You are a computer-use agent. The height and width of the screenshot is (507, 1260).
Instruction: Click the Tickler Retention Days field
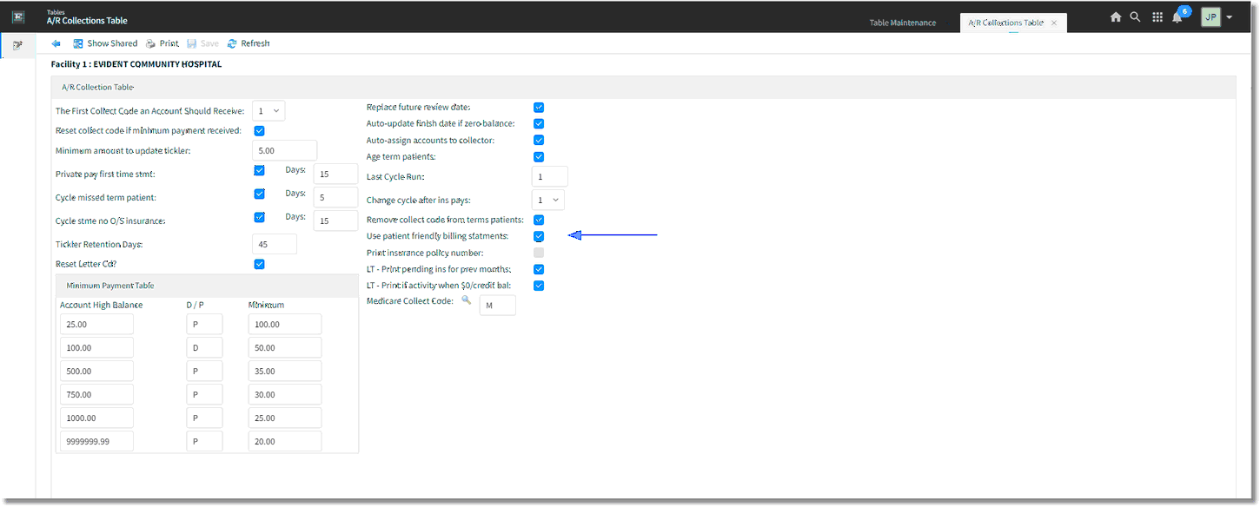pos(275,244)
